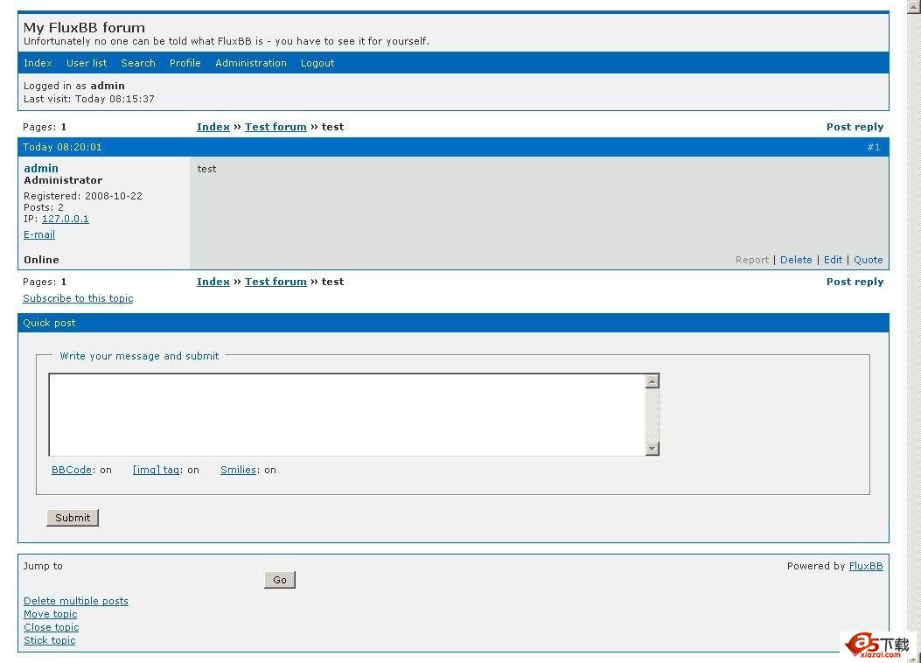921x663 pixels.
Task: Subscribe to this topic
Action: (x=78, y=298)
